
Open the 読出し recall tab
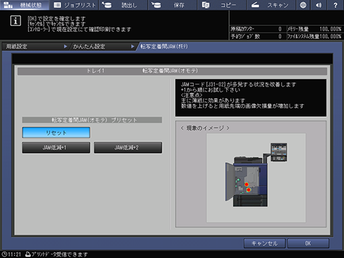coord(123,5)
